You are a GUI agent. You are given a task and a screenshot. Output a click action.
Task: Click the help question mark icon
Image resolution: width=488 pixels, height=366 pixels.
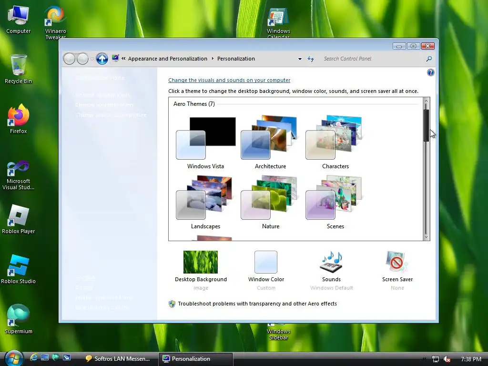(x=430, y=72)
